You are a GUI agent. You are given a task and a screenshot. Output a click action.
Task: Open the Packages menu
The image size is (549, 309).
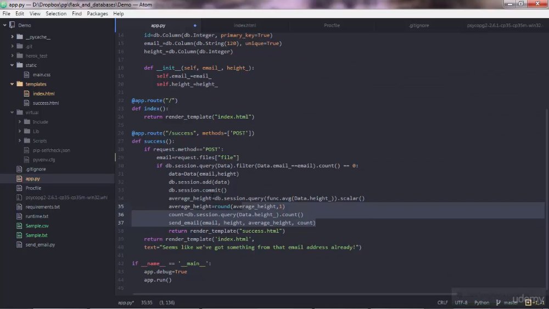97,14
